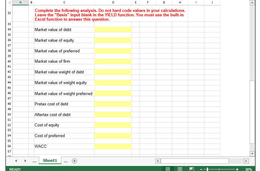Select column J header
The width and height of the screenshot is (260, 171).
pos(212,3)
